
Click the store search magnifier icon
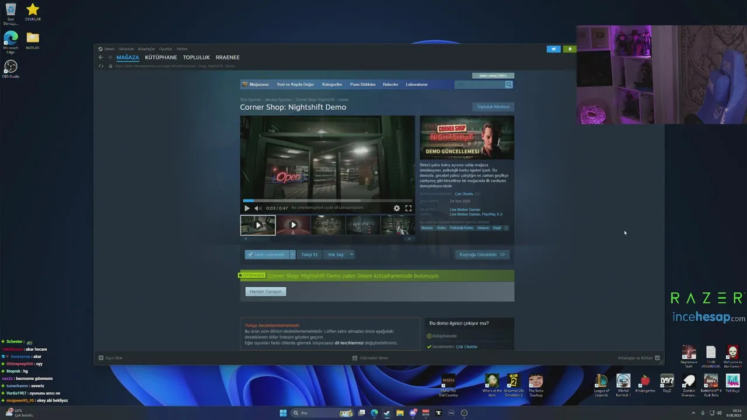(509, 85)
